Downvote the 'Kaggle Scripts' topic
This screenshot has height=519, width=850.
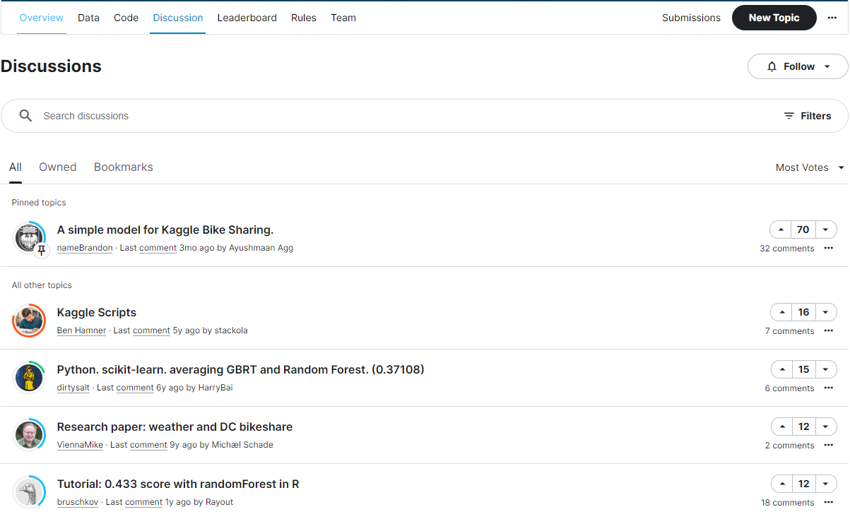point(826,312)
